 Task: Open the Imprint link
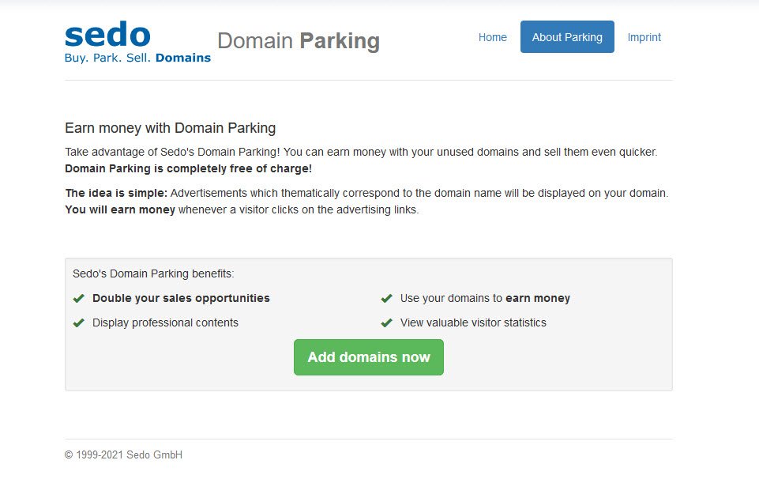(644, 37)
